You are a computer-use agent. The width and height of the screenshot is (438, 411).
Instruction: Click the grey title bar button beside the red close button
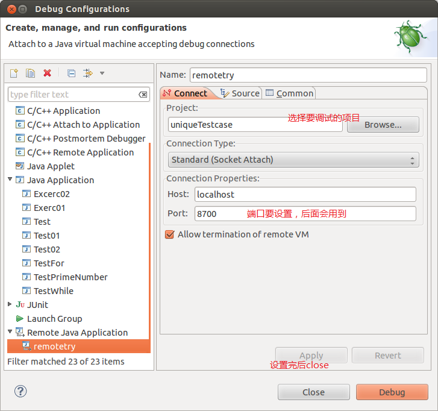(x=23, y=9)
